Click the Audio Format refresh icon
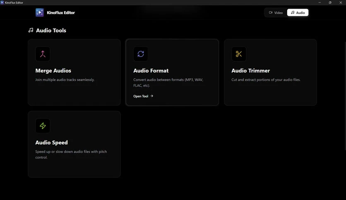The height and width of the screenshot is (200, 346). click(x=141, y=54)
